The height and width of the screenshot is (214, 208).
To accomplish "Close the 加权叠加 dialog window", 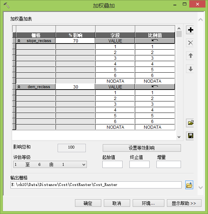I will pos(197,4).
